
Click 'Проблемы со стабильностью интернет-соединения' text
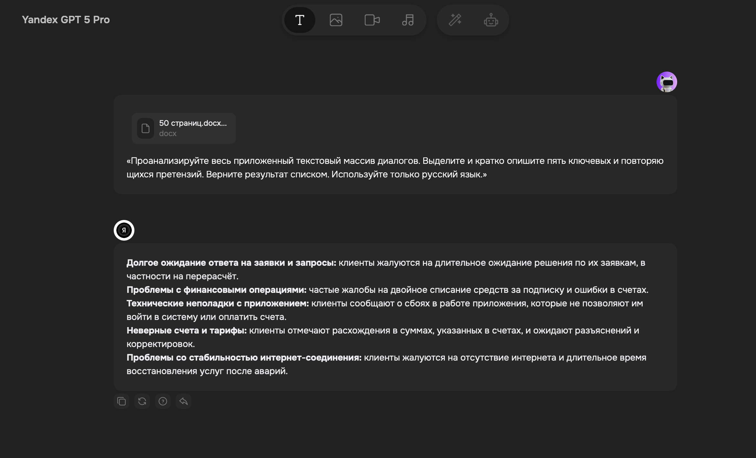point(244,358)
